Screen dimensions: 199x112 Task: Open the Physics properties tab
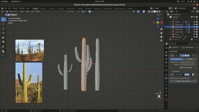click(x=166, y=85)
